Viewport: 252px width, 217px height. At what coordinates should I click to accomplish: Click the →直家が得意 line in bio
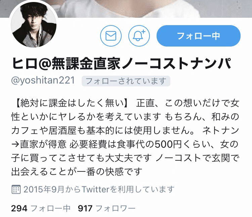click(x=39, y=144)
